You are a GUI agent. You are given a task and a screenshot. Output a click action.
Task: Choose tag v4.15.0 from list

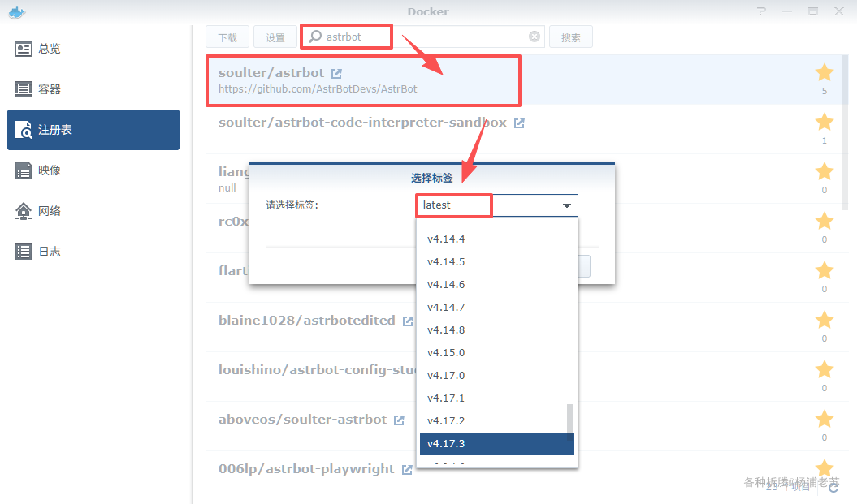497,353
